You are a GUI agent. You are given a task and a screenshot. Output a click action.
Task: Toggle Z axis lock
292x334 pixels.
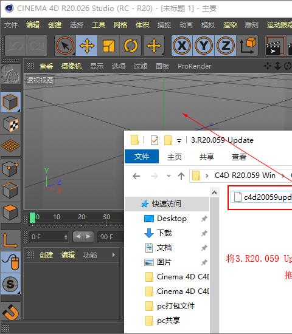[x=226, y=46]
